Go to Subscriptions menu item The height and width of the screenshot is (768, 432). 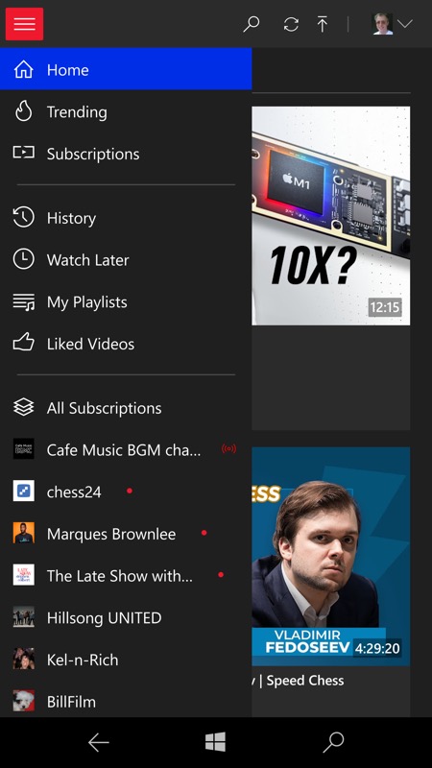coord(126,154)
